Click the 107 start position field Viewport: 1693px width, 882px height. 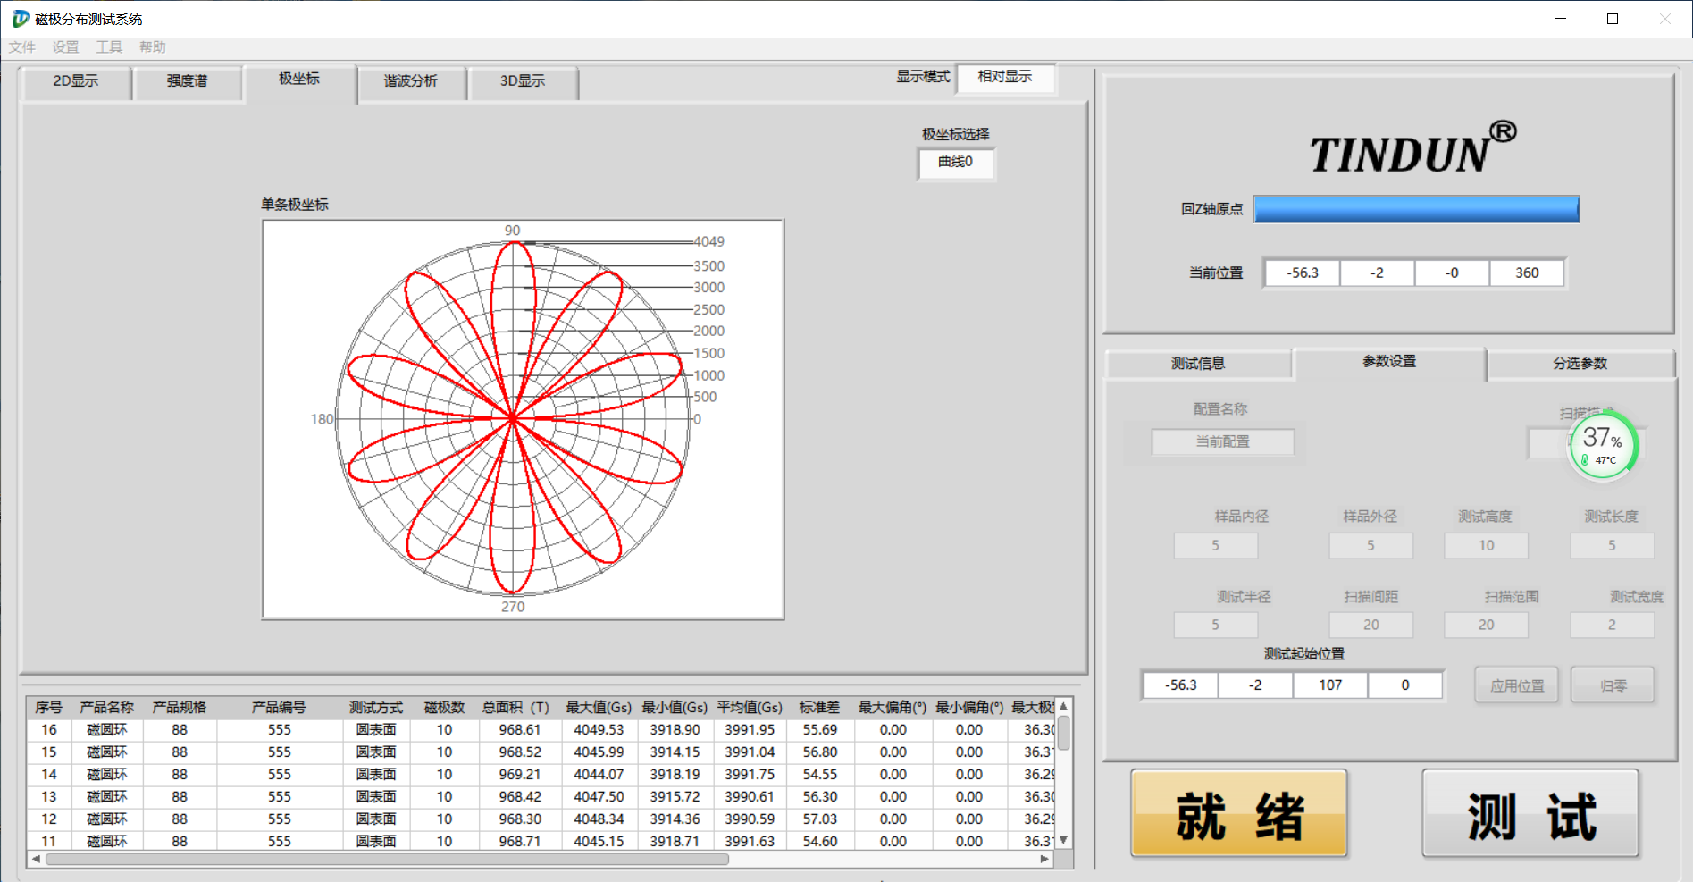[1330, 685]
